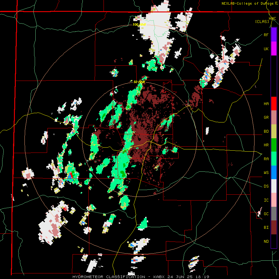This screenshot has height=279, width=279.
Task: Click the GR legend label
Action: click(x=266, y=117)
